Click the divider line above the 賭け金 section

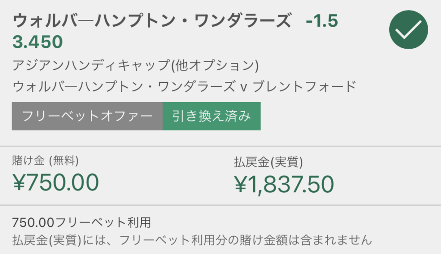click(x=220, y=146)
